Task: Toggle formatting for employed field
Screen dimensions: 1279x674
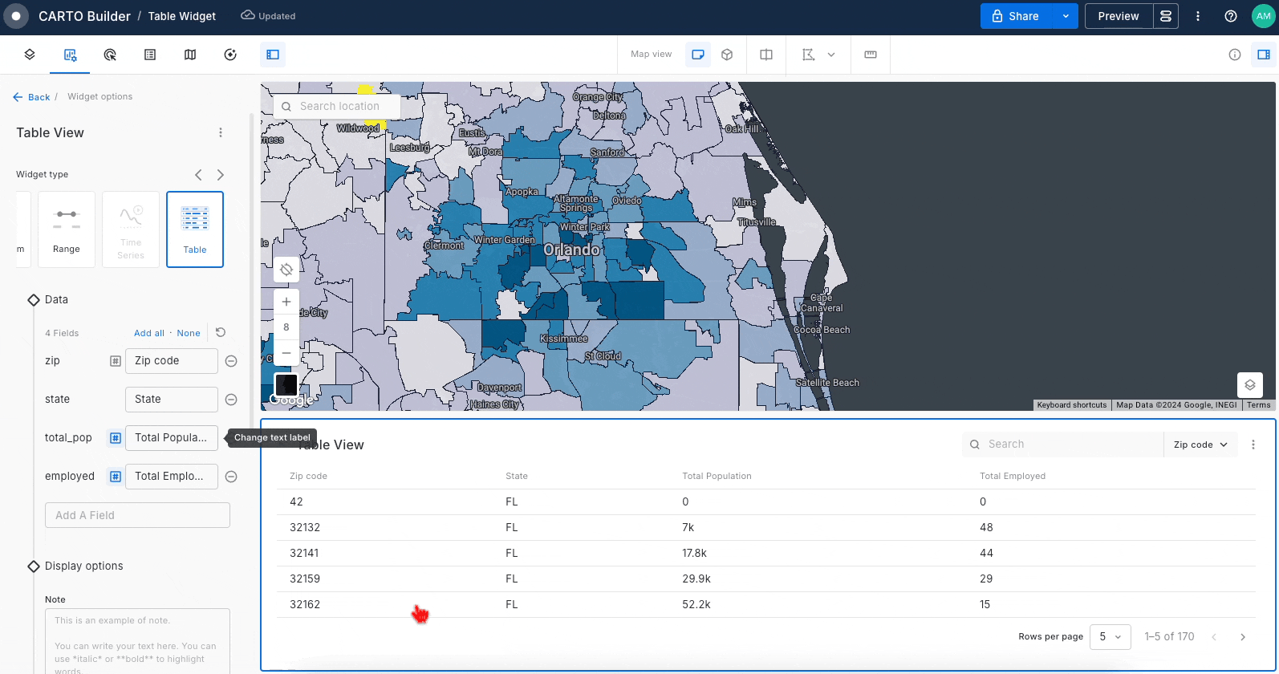Action: pos(116,477)
